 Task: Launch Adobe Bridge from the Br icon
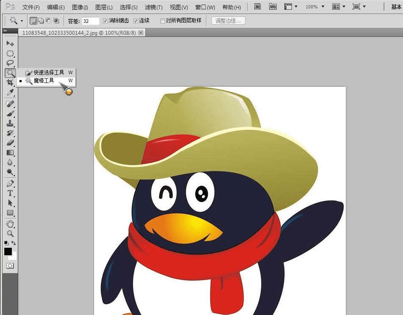coord(257,7)
